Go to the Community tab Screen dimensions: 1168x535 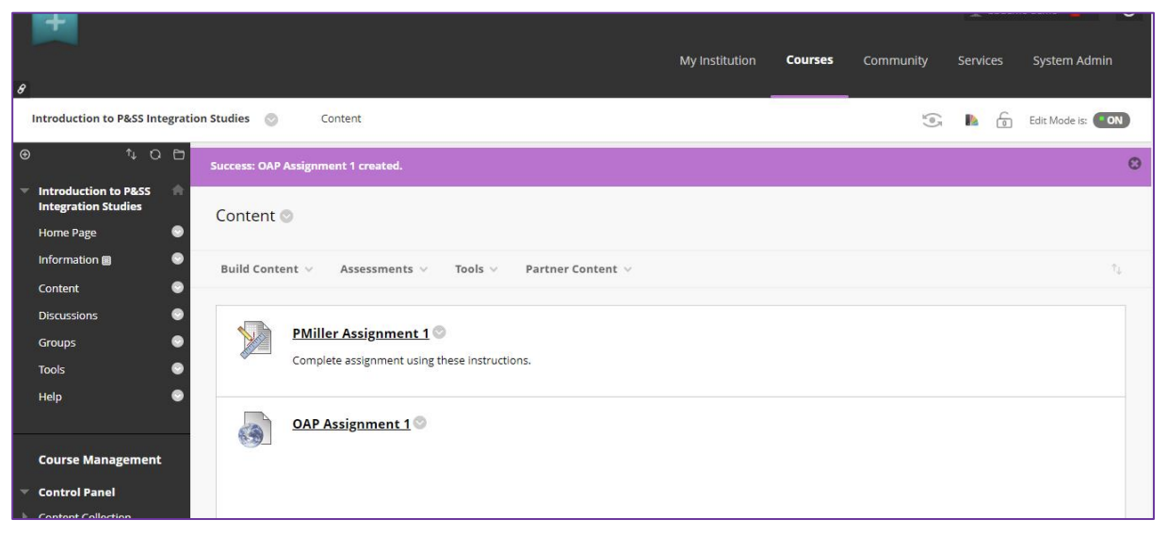[x=896, y=60]
